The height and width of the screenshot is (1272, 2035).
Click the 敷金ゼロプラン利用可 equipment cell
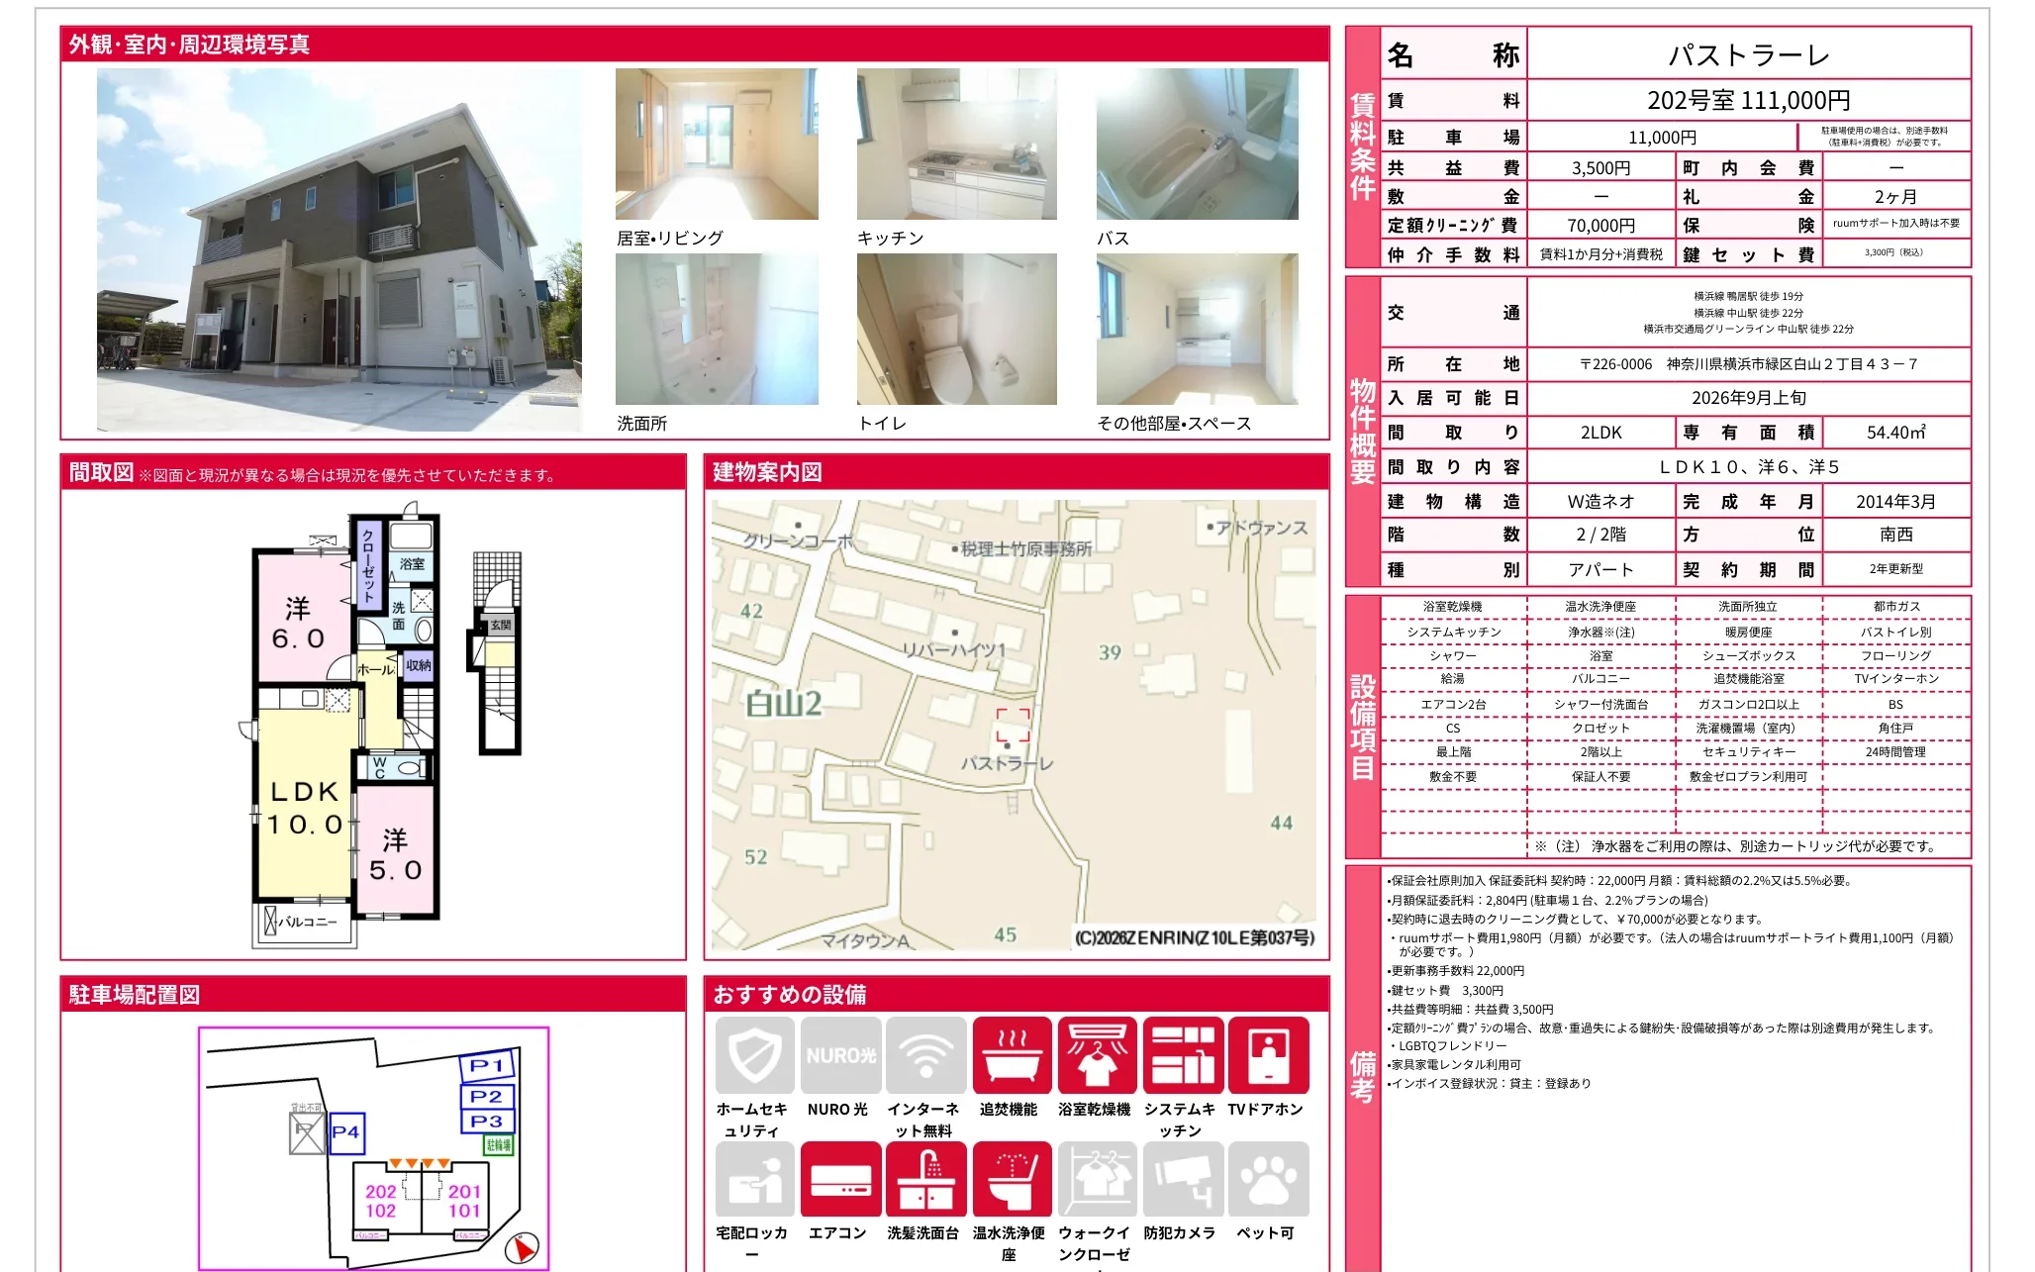[x=1748, y=777]
